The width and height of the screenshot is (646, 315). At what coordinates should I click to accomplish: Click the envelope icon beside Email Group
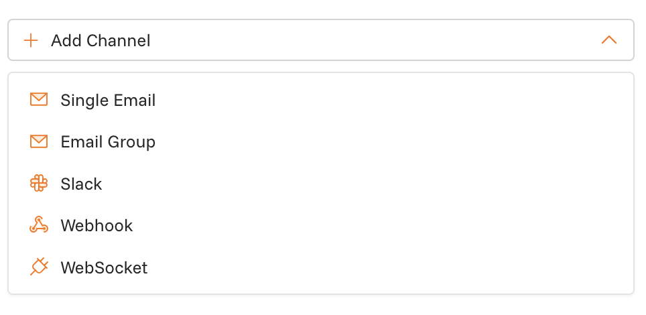click(x=39, y=141)
